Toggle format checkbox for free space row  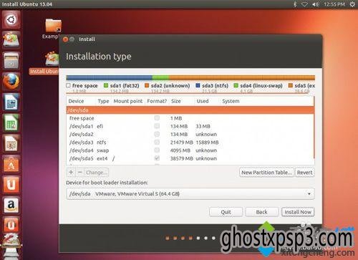point(157,118)
